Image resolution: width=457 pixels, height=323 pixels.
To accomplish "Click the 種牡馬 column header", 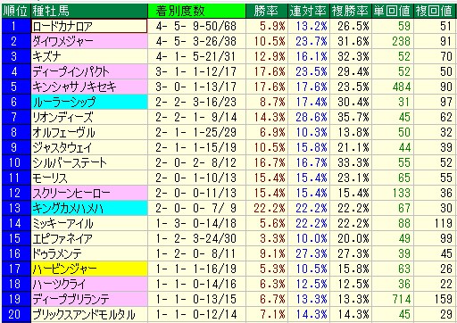I will click(x=89, y=11).
